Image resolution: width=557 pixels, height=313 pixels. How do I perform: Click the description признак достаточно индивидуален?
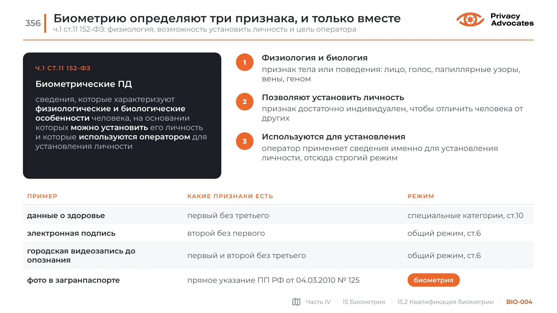[x=392, y=113]
